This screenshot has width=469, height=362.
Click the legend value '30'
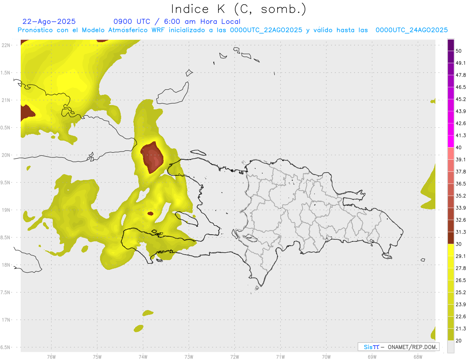pos(459,244)
